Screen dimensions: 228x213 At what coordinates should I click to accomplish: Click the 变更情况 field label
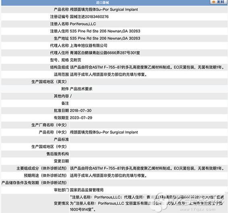(x=61, y=203)
